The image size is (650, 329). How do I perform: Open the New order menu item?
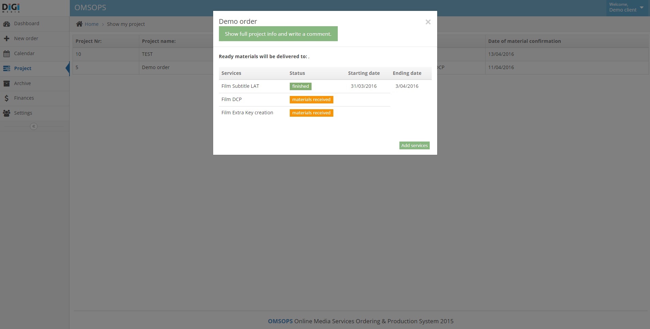[26, 38]
